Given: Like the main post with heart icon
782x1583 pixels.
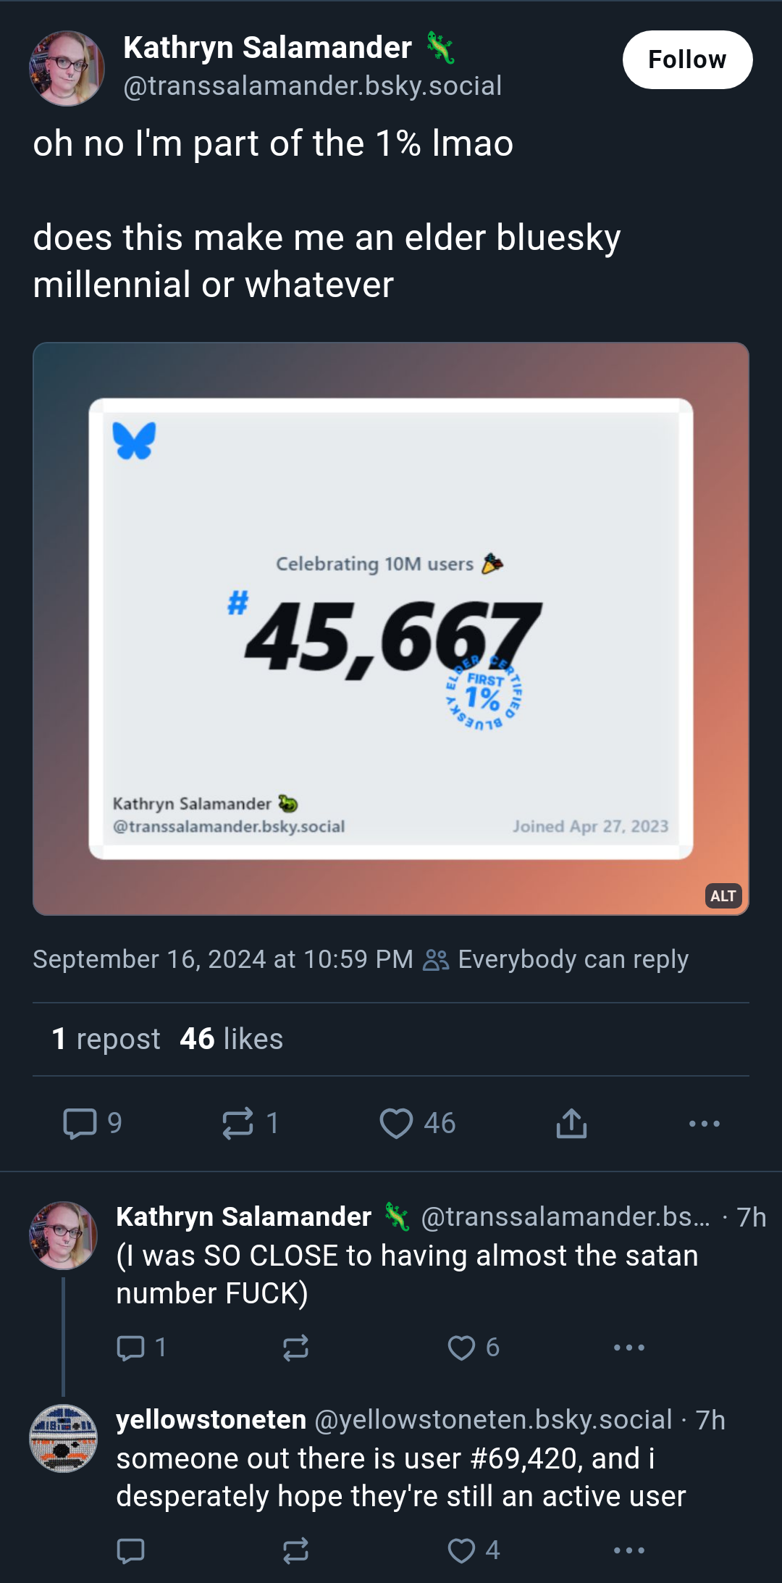Looking at the screenshot, I should tap(396, 1124).
